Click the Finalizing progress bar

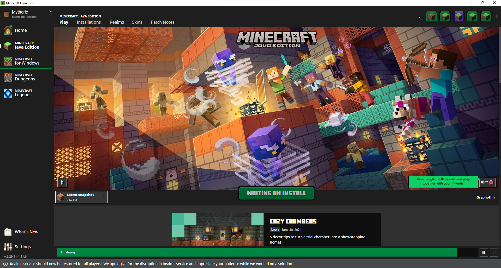(x=257, y=252)
